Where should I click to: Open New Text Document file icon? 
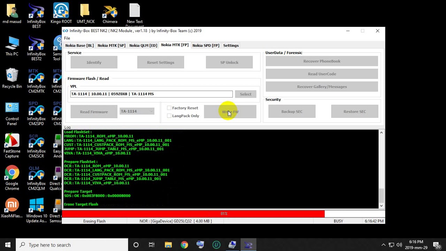134,15
